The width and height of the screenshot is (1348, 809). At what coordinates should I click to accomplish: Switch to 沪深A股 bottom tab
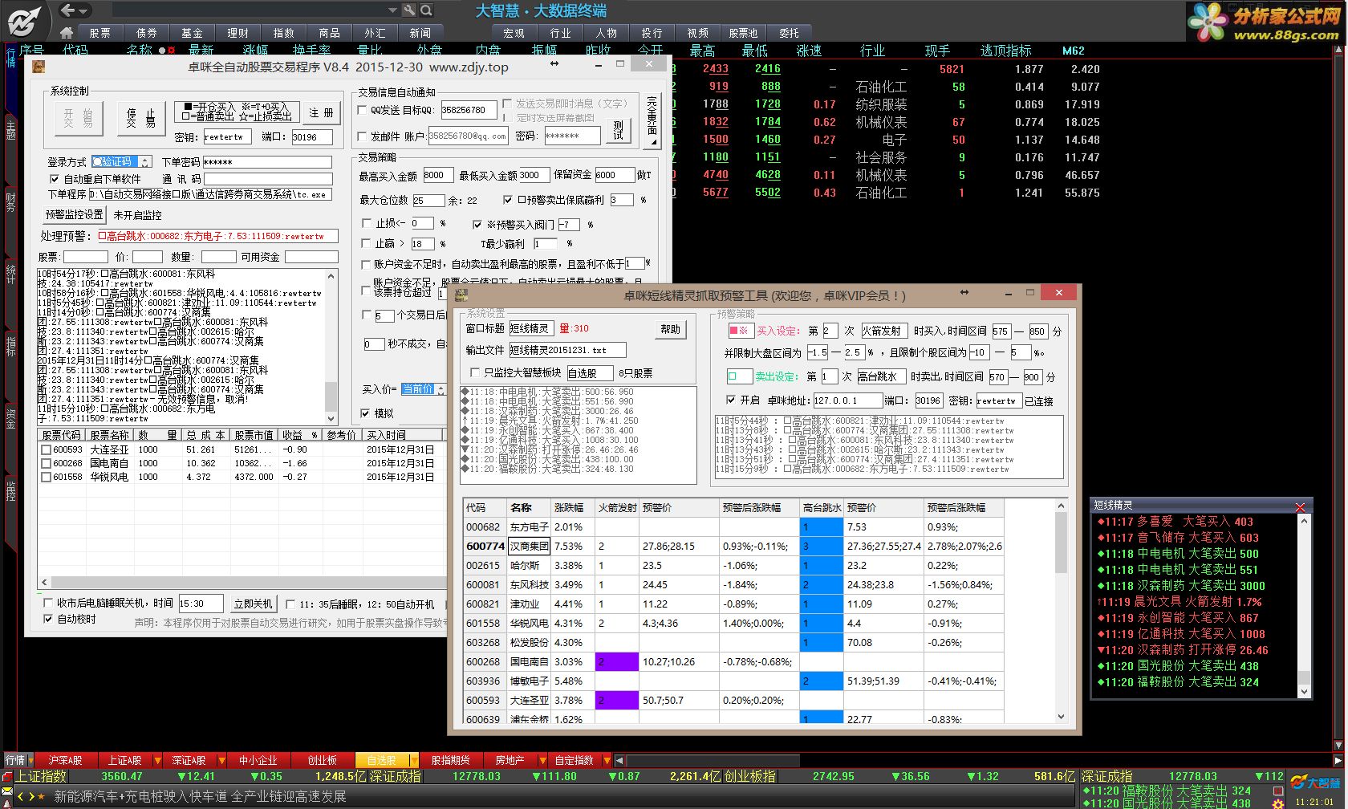coord(65,760)
